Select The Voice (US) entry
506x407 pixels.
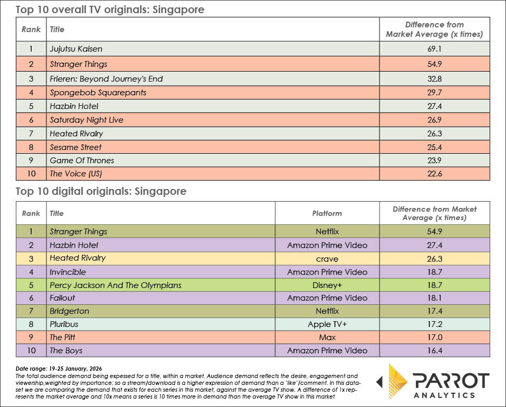75,174
